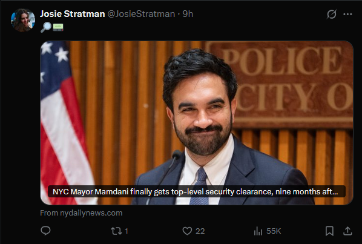
Task: Like the post with the heart icon
Action: pos(187,231)
